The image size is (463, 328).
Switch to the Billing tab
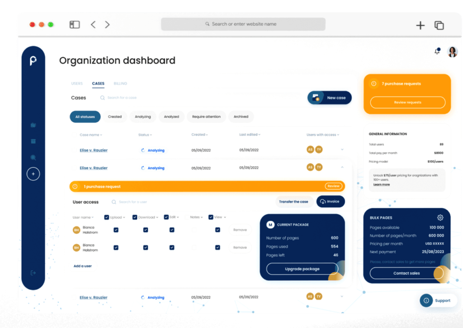[x=120, y=83]
